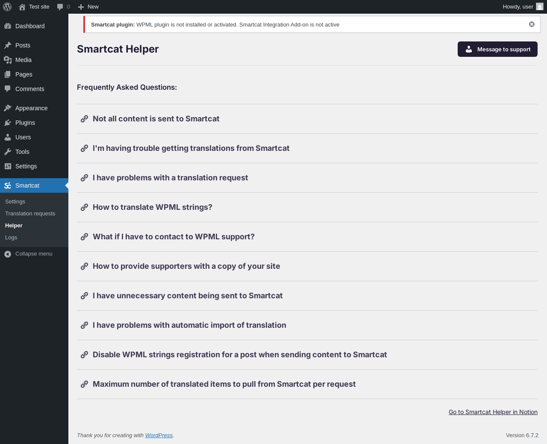The image size is (547, 444).
Task: Open the 'Go to Smartcat Helper in Notion' link
Action: (x=493, y=412)
